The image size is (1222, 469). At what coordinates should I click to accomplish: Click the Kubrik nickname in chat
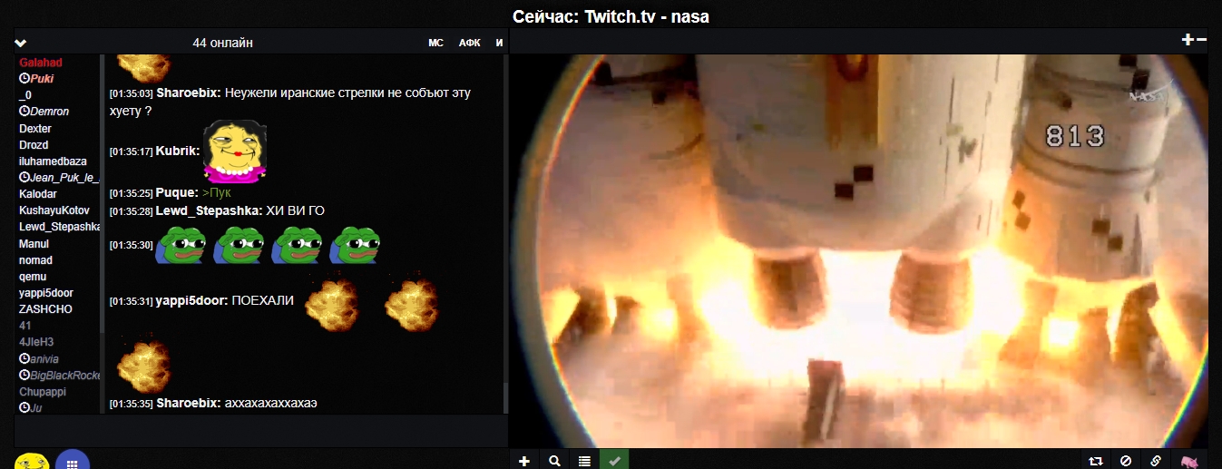coord(177,151)
